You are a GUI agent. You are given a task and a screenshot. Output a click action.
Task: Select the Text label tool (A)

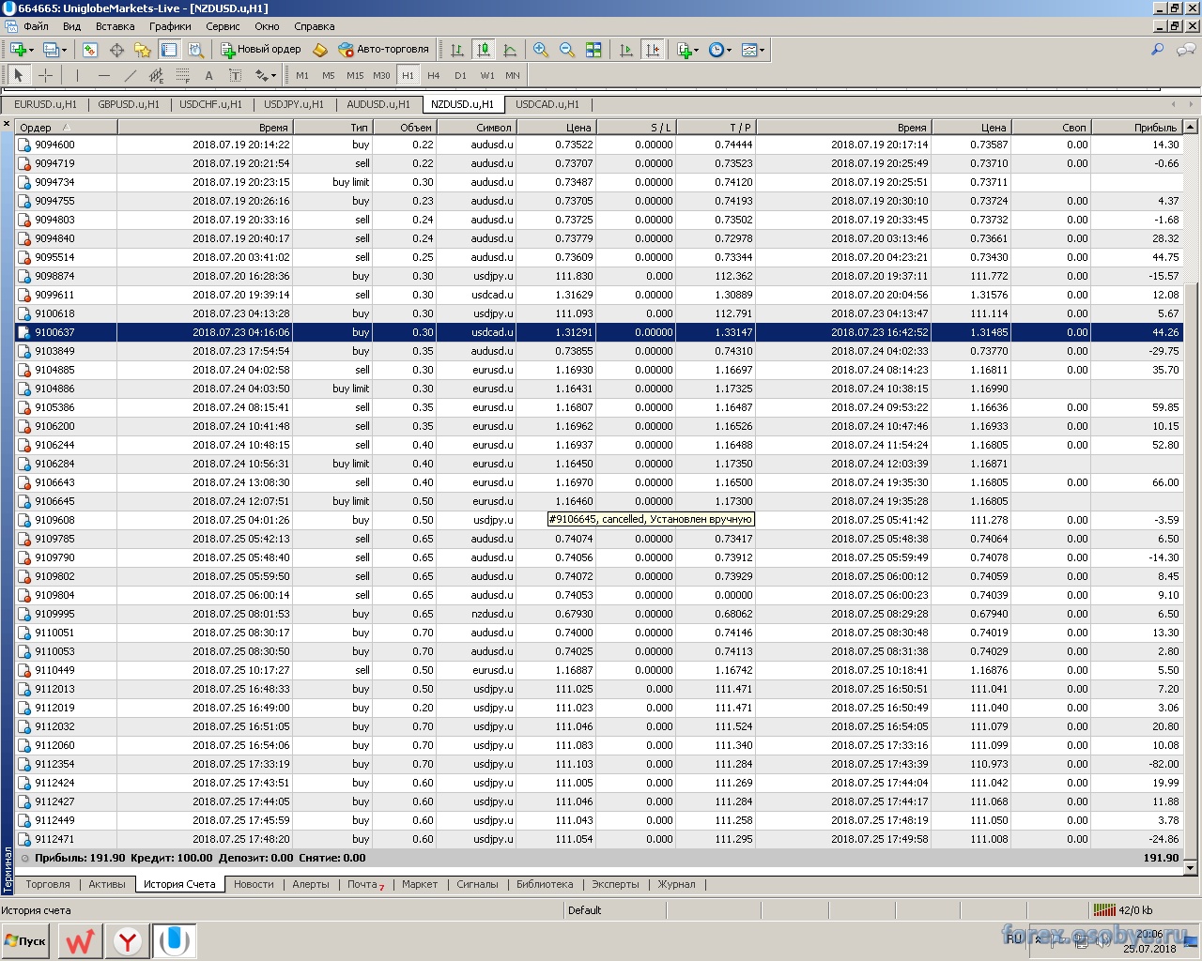click(208, 75)
